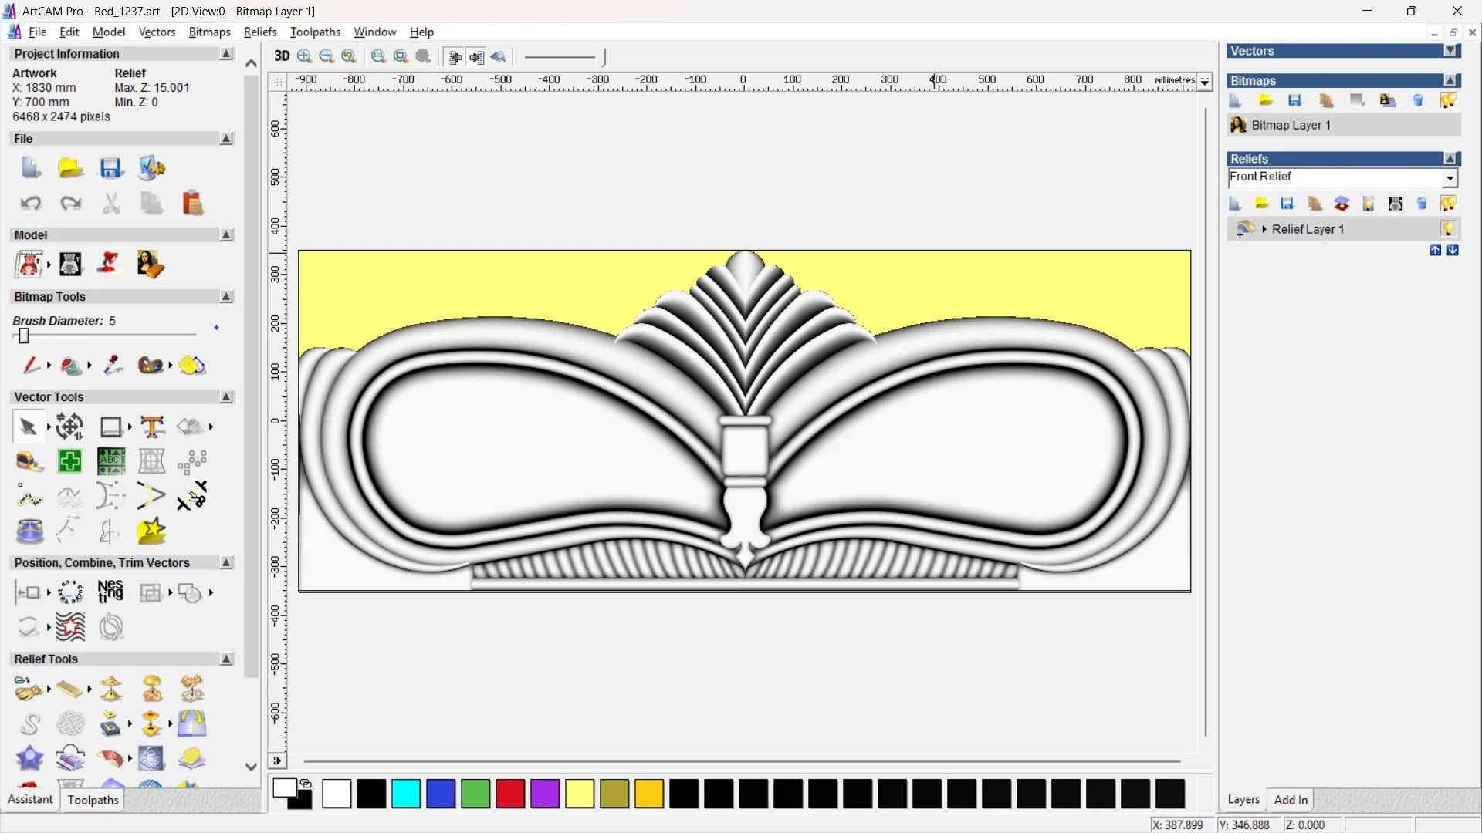Open the Toolpaths menu
Viewport: 1482px width, 833px height.
[x=315, y=32]
